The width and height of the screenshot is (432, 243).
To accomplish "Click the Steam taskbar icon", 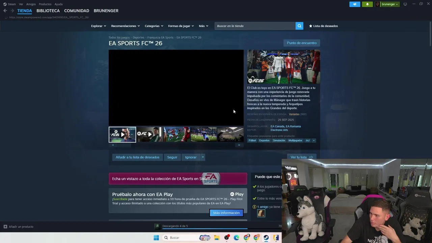I will click(x=266, y=238).
